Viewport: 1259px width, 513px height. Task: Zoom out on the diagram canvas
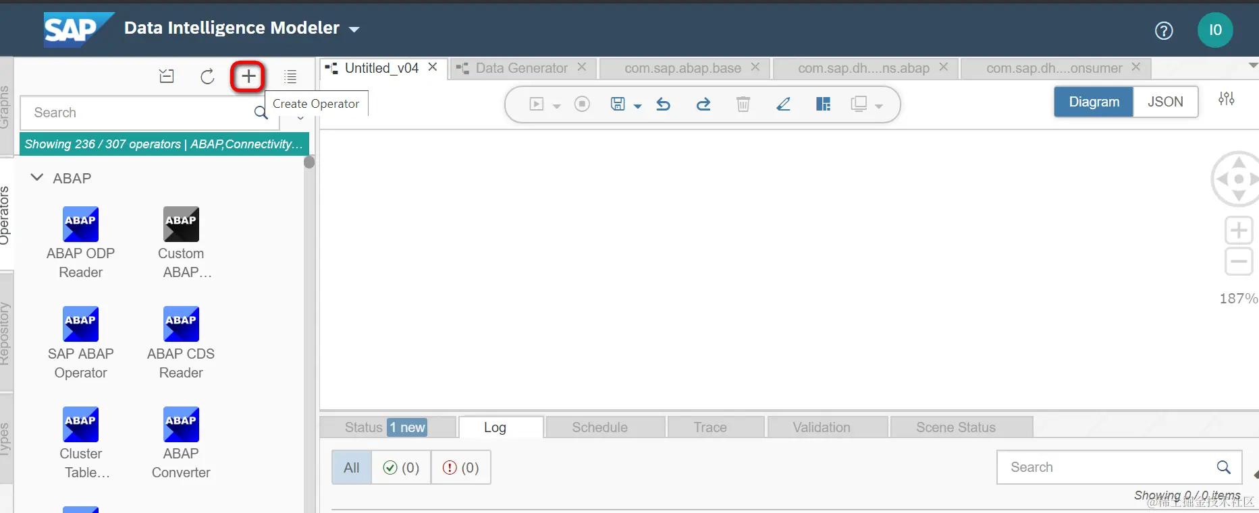[1239, 262]
